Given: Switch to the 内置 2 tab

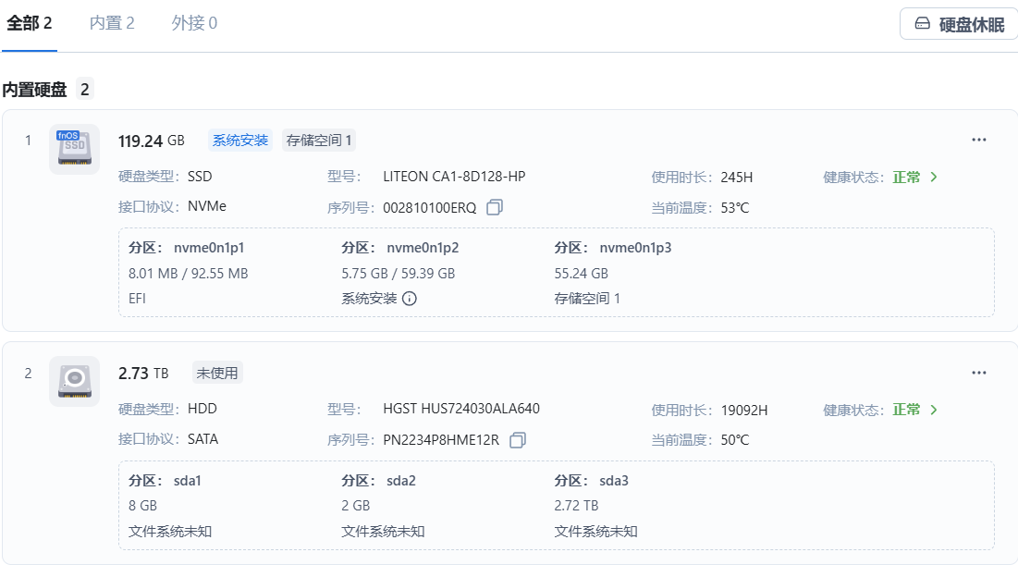Looking at the screenshot, I should 112,23.
